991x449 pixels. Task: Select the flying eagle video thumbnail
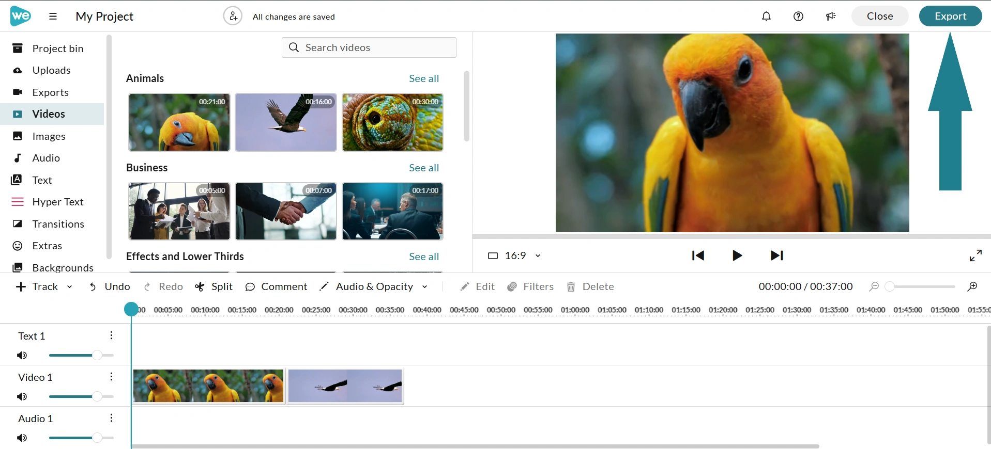point(286,122)
